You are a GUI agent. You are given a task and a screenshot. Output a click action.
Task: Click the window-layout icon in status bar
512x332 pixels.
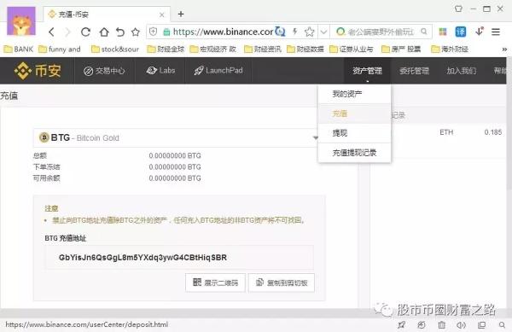(x=481, y=324)
